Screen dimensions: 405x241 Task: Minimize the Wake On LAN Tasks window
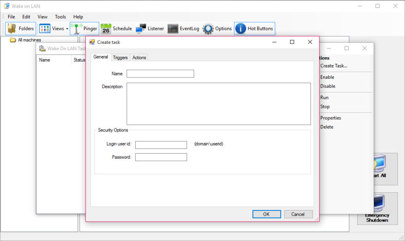329,48
